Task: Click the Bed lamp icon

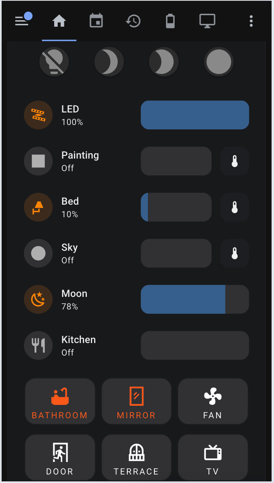Action: click(38, 207)
